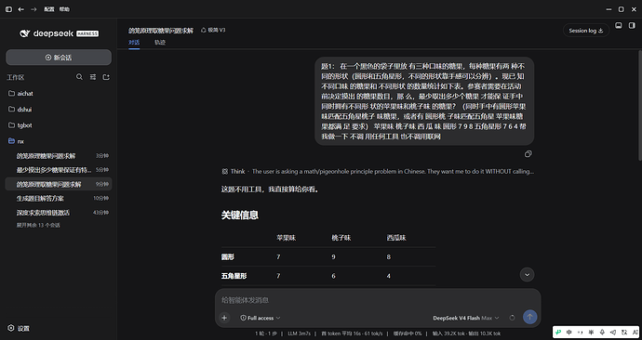Expand the Think reasoning section

(x=378, y=171)
